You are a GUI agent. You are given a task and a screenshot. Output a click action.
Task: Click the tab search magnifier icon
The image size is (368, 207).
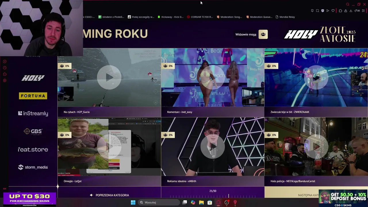tap(348, 4)
